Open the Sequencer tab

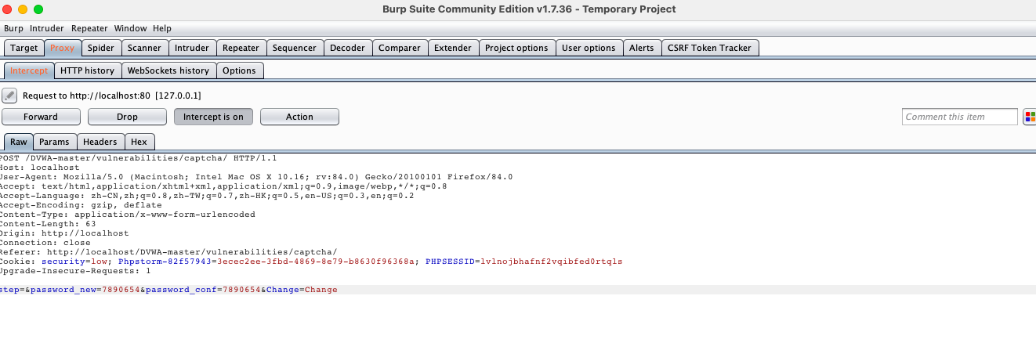click(295, 48)
